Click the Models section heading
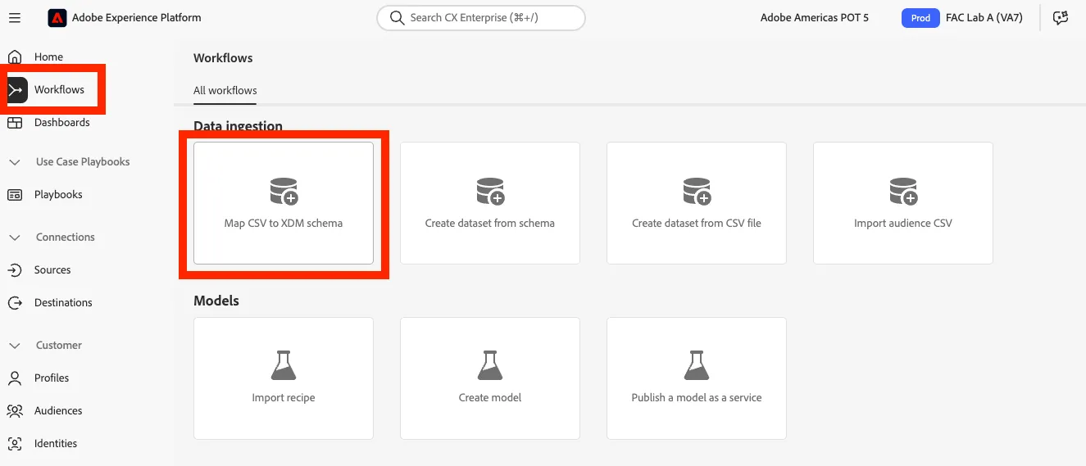1086x466 pixels. point(216,301)
